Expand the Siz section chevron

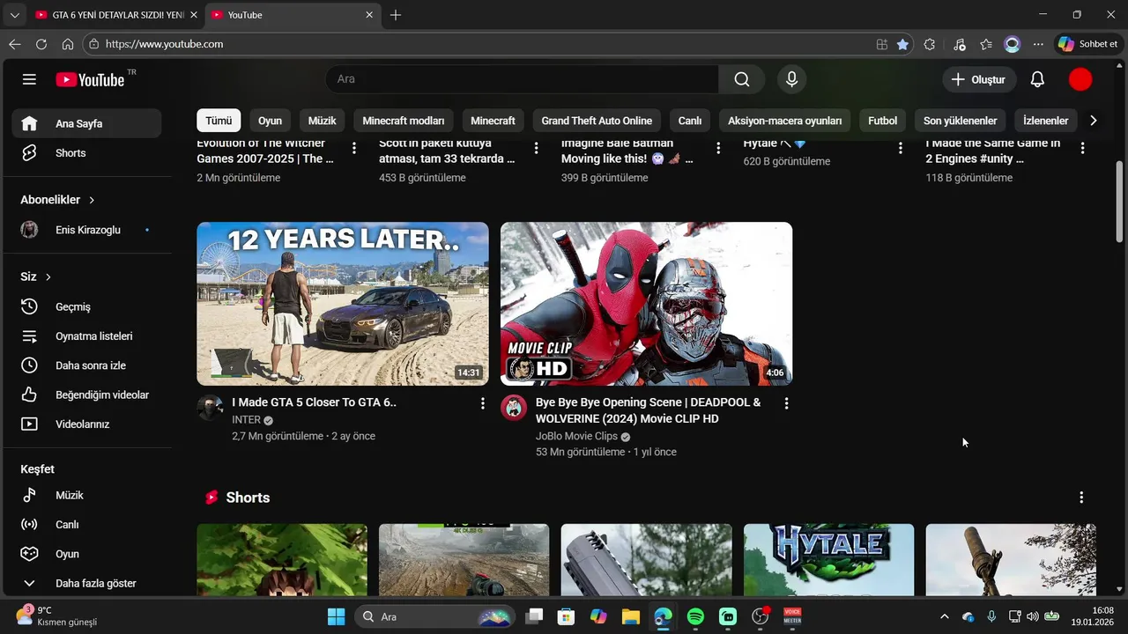coord(48,276)
